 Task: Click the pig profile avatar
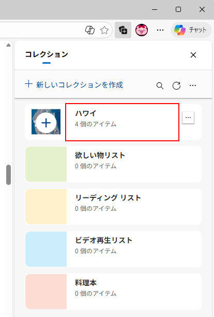pos(142,30)
